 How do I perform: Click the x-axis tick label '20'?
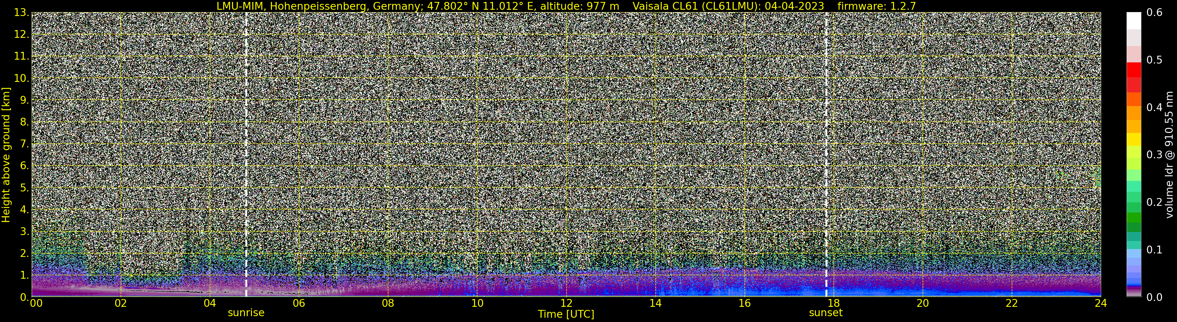click(x=923, y=303)
